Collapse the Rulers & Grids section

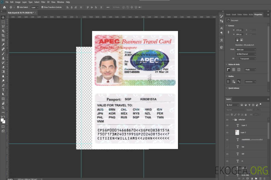click(227, 64)
